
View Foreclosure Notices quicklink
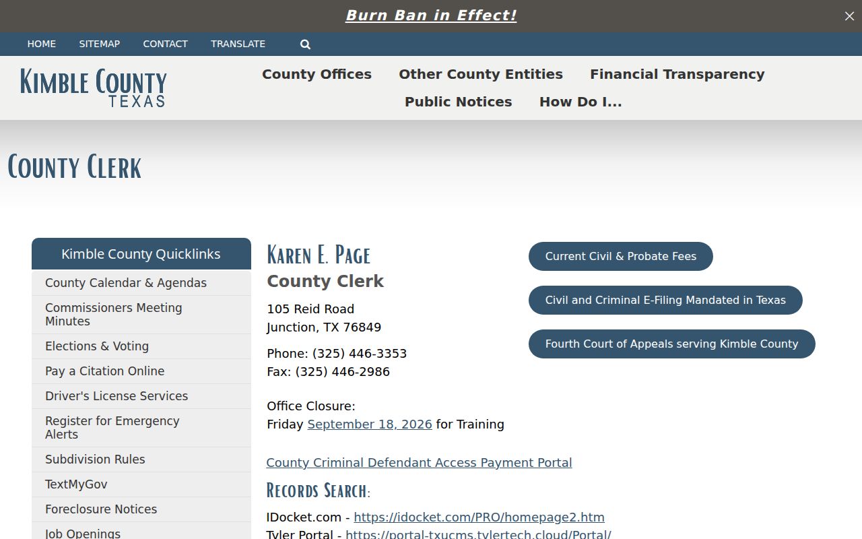pos(141,509)
